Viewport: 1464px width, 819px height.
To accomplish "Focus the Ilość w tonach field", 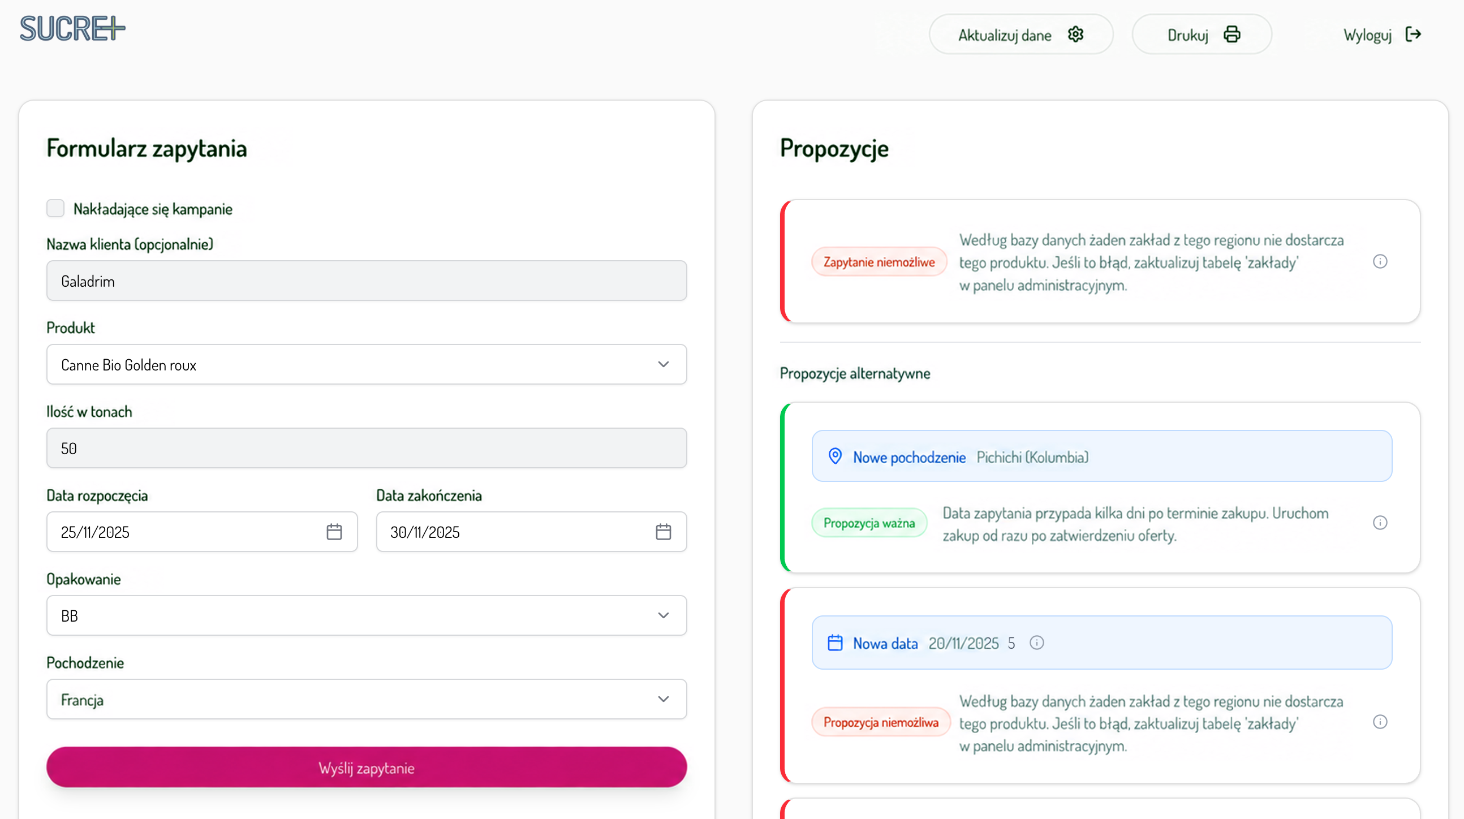I will pyautogui.click(x=367, y=448).
